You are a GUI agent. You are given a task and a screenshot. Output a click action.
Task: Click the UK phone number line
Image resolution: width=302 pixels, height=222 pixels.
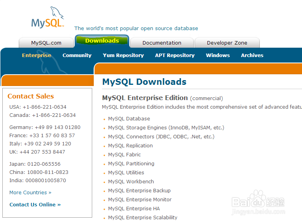[x=37, y=152]
